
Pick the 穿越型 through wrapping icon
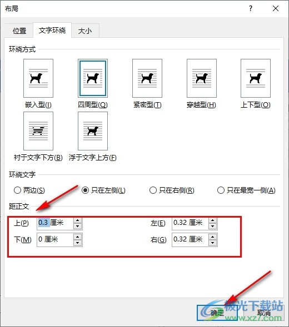tap(202, 78)
